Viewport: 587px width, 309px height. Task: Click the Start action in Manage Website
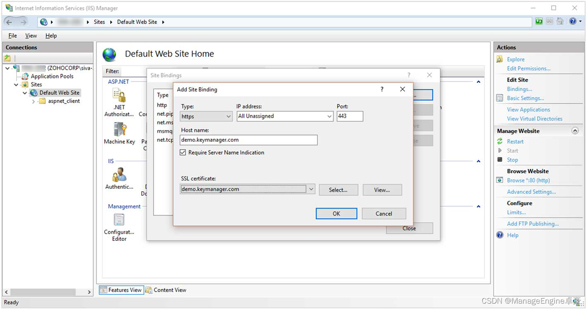click(x=513, y=151)
